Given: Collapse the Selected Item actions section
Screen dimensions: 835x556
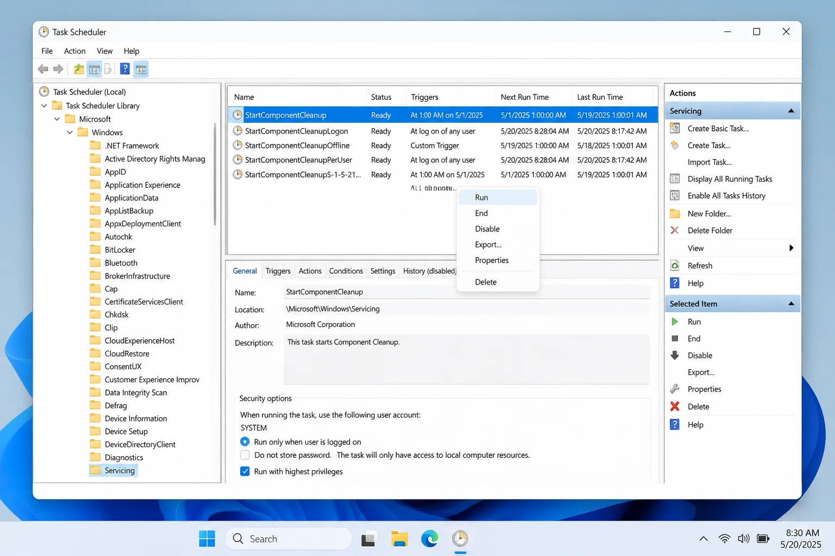Looking at the screenshot, I should 791,304.
